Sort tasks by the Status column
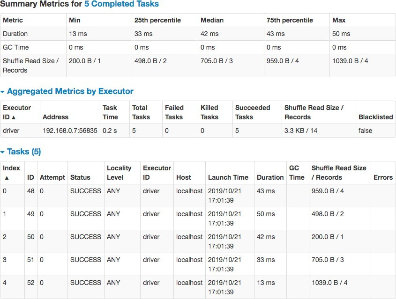 point(81,177)
